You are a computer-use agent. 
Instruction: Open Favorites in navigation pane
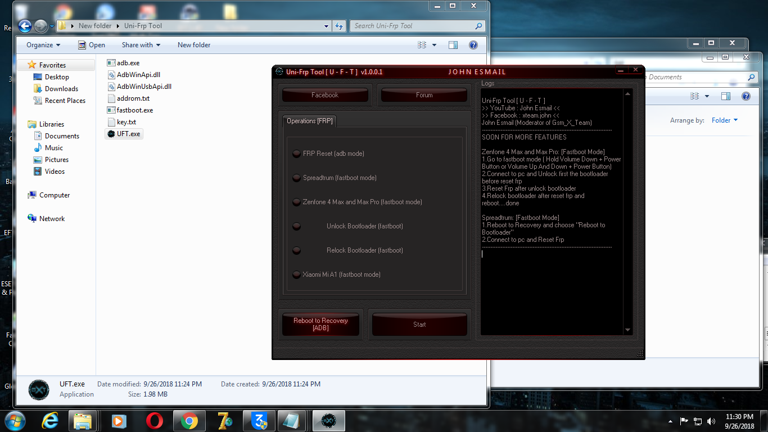[x=52, y=65]
